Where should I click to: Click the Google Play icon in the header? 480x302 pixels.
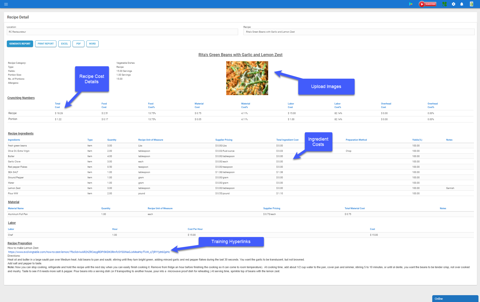click(x=411, y=4)
